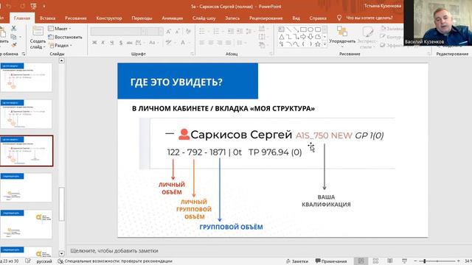Click the Undo arrow in quick access toolbar

[x=8, y=6]
